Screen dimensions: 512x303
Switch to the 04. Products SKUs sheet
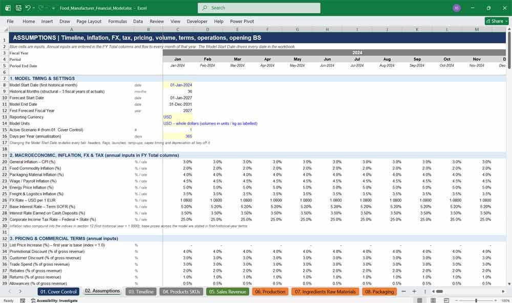pos(181,292)
